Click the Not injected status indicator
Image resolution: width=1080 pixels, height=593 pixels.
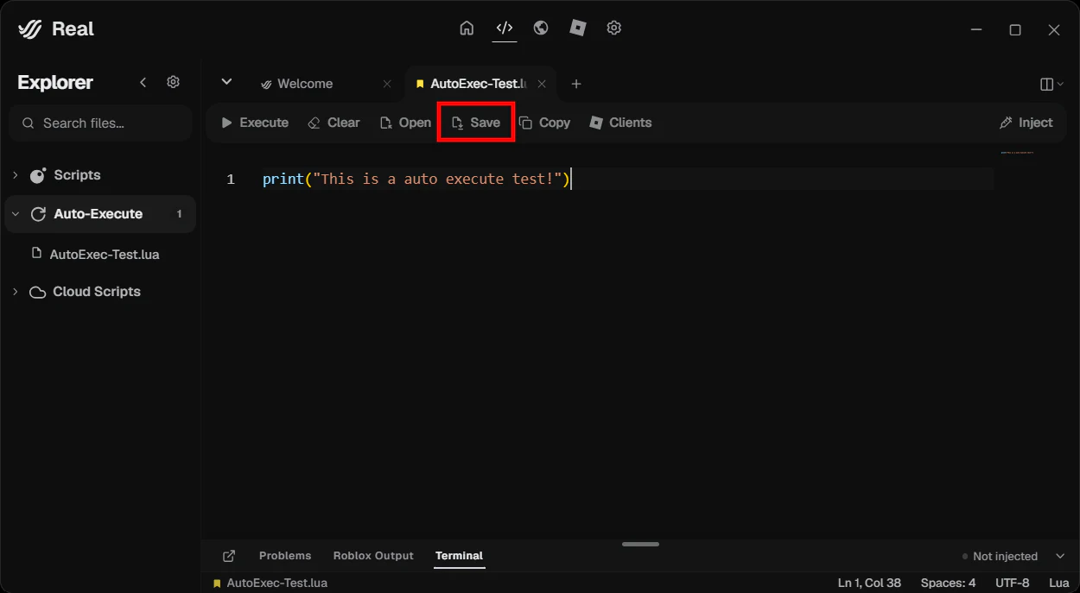click(x=1000, y=557)
